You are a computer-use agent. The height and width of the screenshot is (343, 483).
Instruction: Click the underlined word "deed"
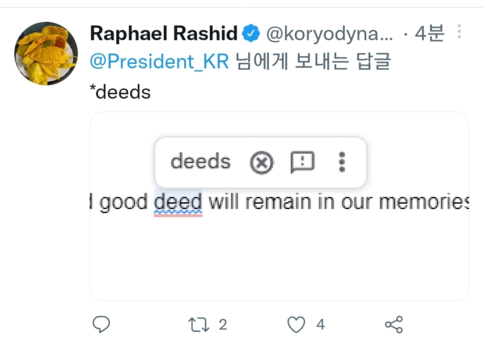[x=178, y=203]
